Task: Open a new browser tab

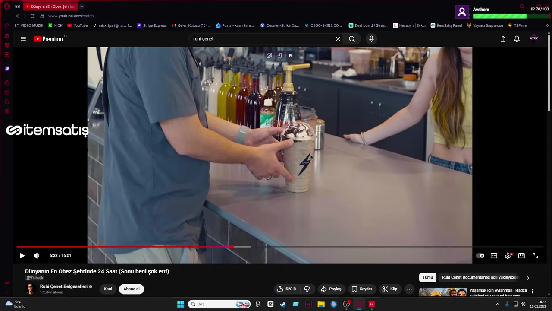Action: [82, 6]
